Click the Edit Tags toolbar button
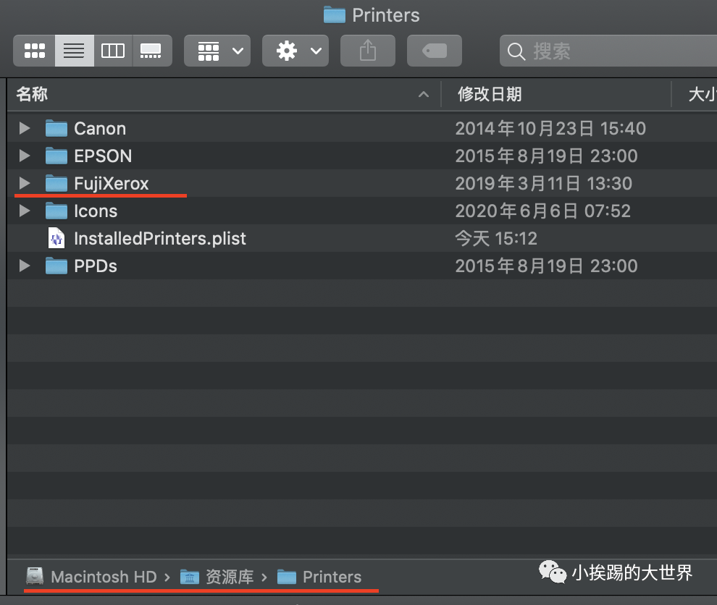Screen dimensions: 717x605 (x=435, y=51)
